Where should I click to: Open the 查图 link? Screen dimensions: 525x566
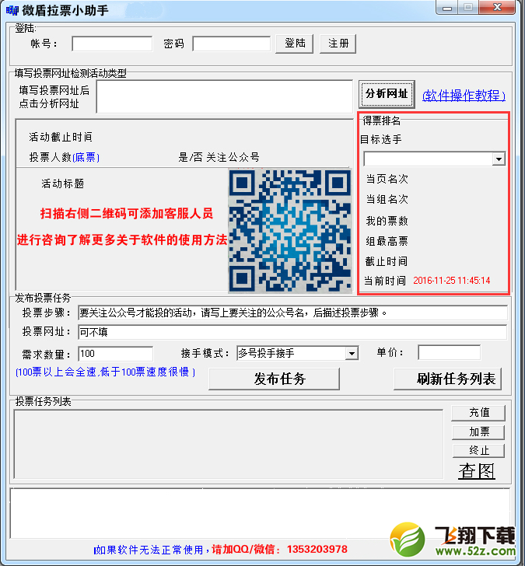click(477, 471)
